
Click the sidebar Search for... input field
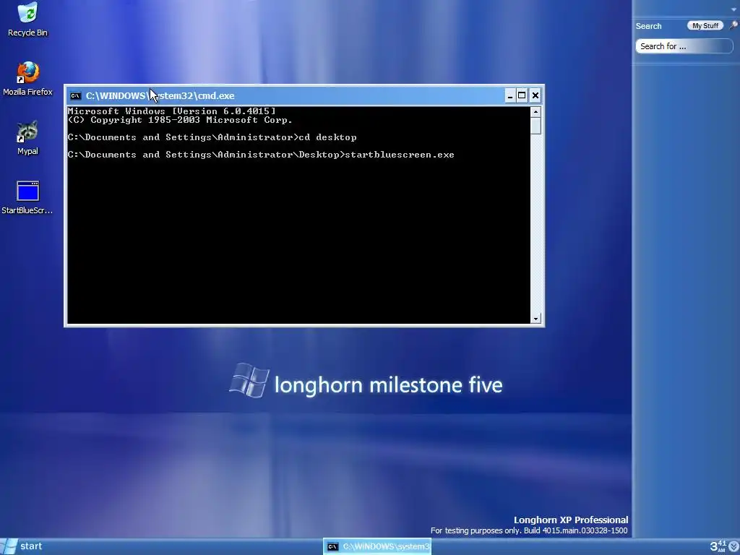684,46
